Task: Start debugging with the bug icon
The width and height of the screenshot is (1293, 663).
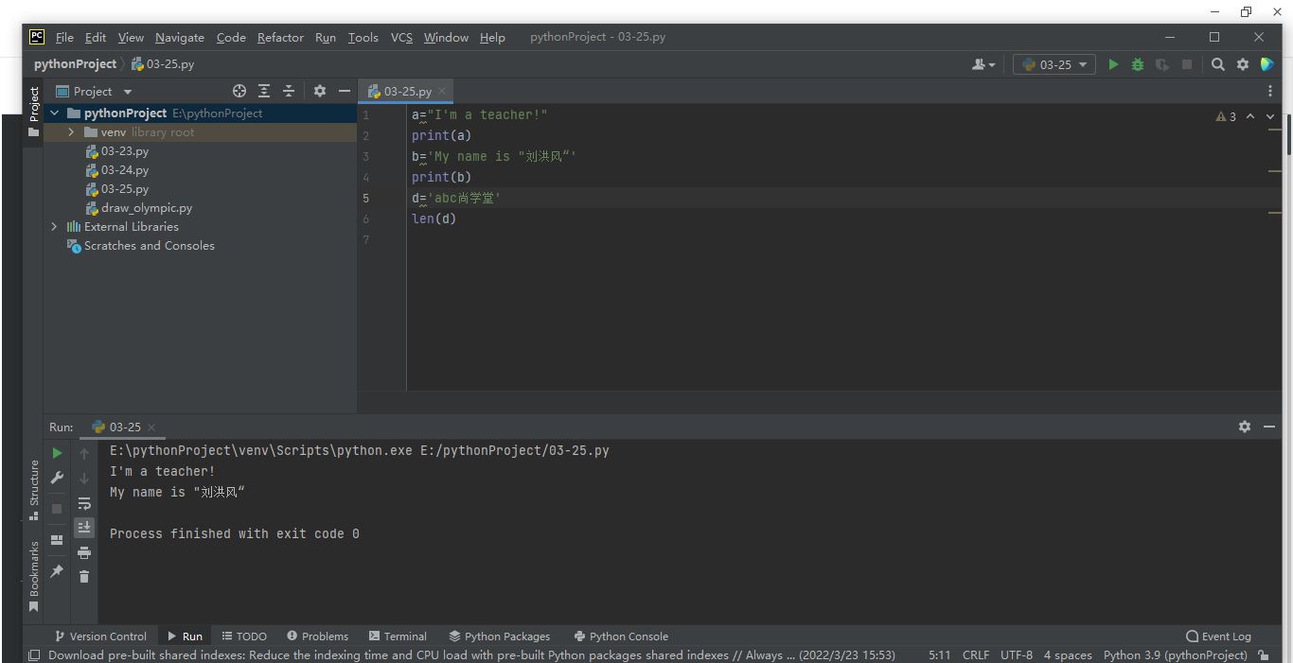Action: point(1138,64)
